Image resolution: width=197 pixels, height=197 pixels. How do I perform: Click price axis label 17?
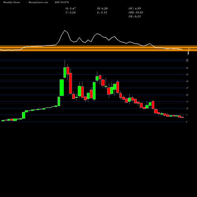pyautogui.click(x=187, y=102)
